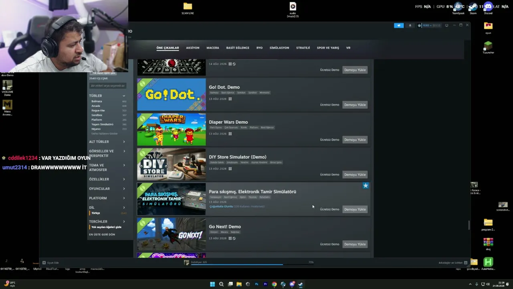Expand the ÖZELLİKLER filter section
The width and height of the screenshot is (513, 289).
tap(107, 179)
